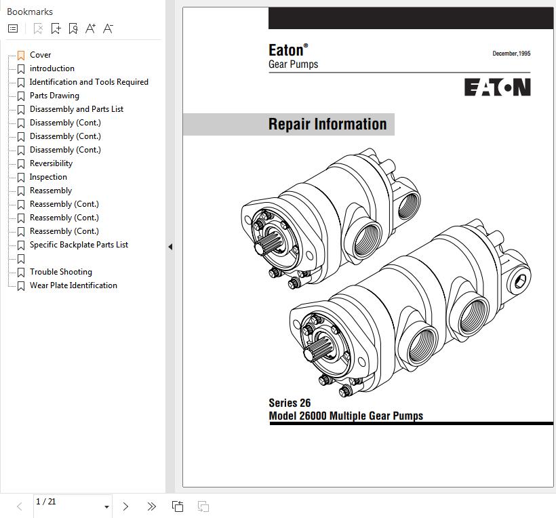Jump to the last page
Image resolution: width=556 pixels, height=518 pixels.
[151, 506]
